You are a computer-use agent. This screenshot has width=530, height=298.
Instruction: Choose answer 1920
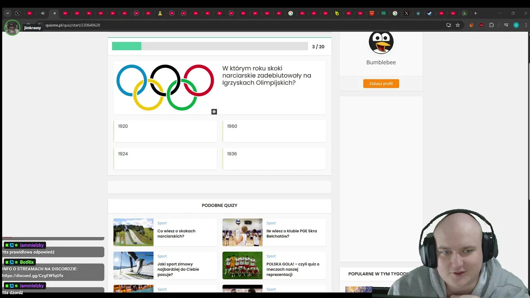click(x=165, y=131)
